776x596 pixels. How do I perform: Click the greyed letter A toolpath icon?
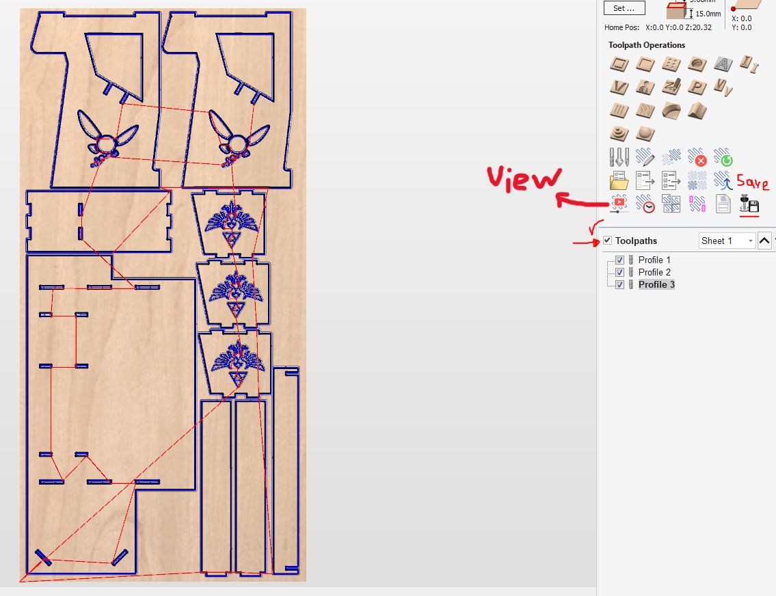[723, 64]
